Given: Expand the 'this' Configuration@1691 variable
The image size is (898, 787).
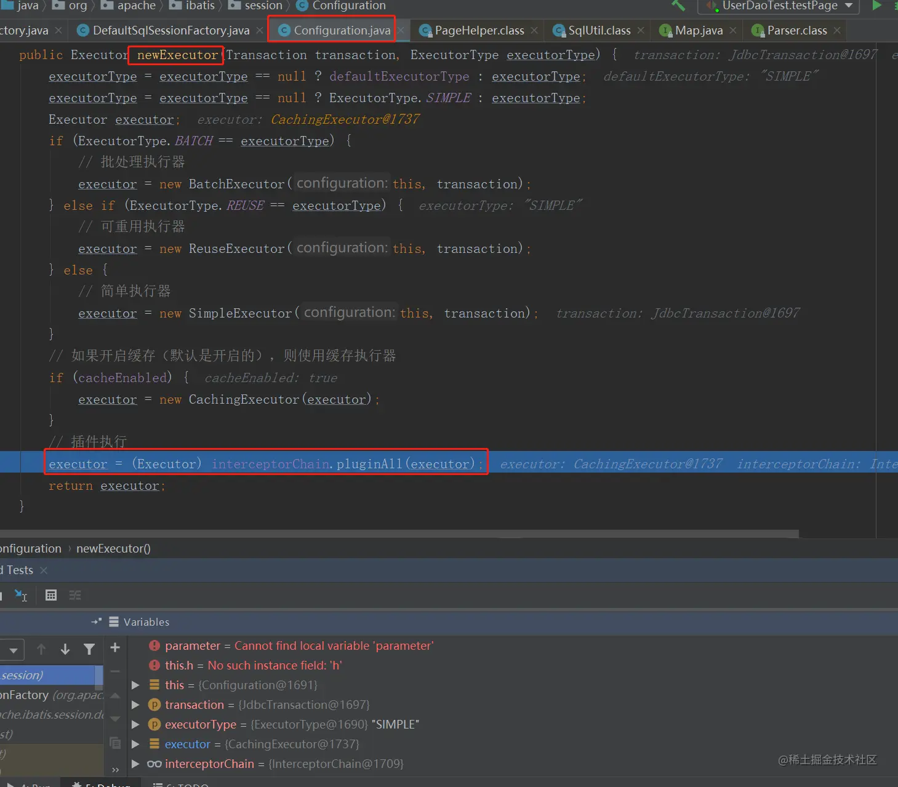Looking at the screenshot, I should coord(135,685).
